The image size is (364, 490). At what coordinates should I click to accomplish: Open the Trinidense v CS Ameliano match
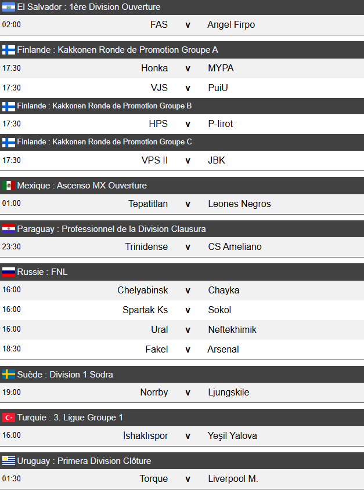click(x=187, y=246)
